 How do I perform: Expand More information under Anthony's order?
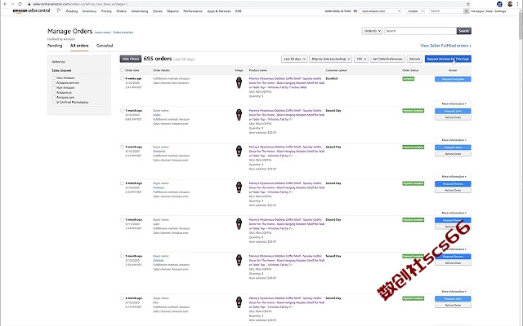[453, 213]
